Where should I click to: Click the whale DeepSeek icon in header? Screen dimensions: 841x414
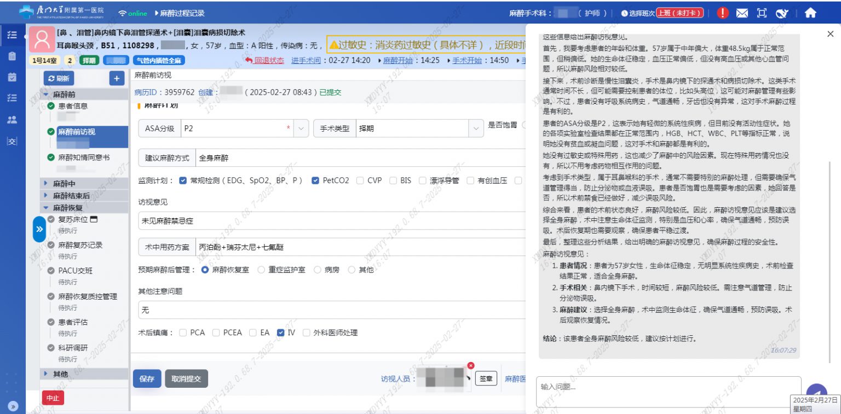point(782,13)
